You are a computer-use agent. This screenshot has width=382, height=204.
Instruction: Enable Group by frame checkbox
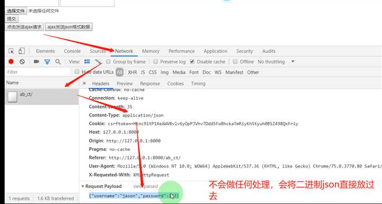(x=109, y=61)
